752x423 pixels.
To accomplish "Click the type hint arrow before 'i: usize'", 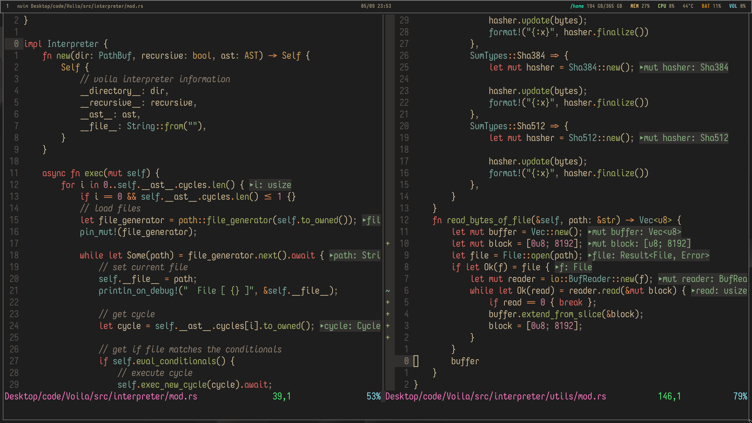I will click(251, 185).
